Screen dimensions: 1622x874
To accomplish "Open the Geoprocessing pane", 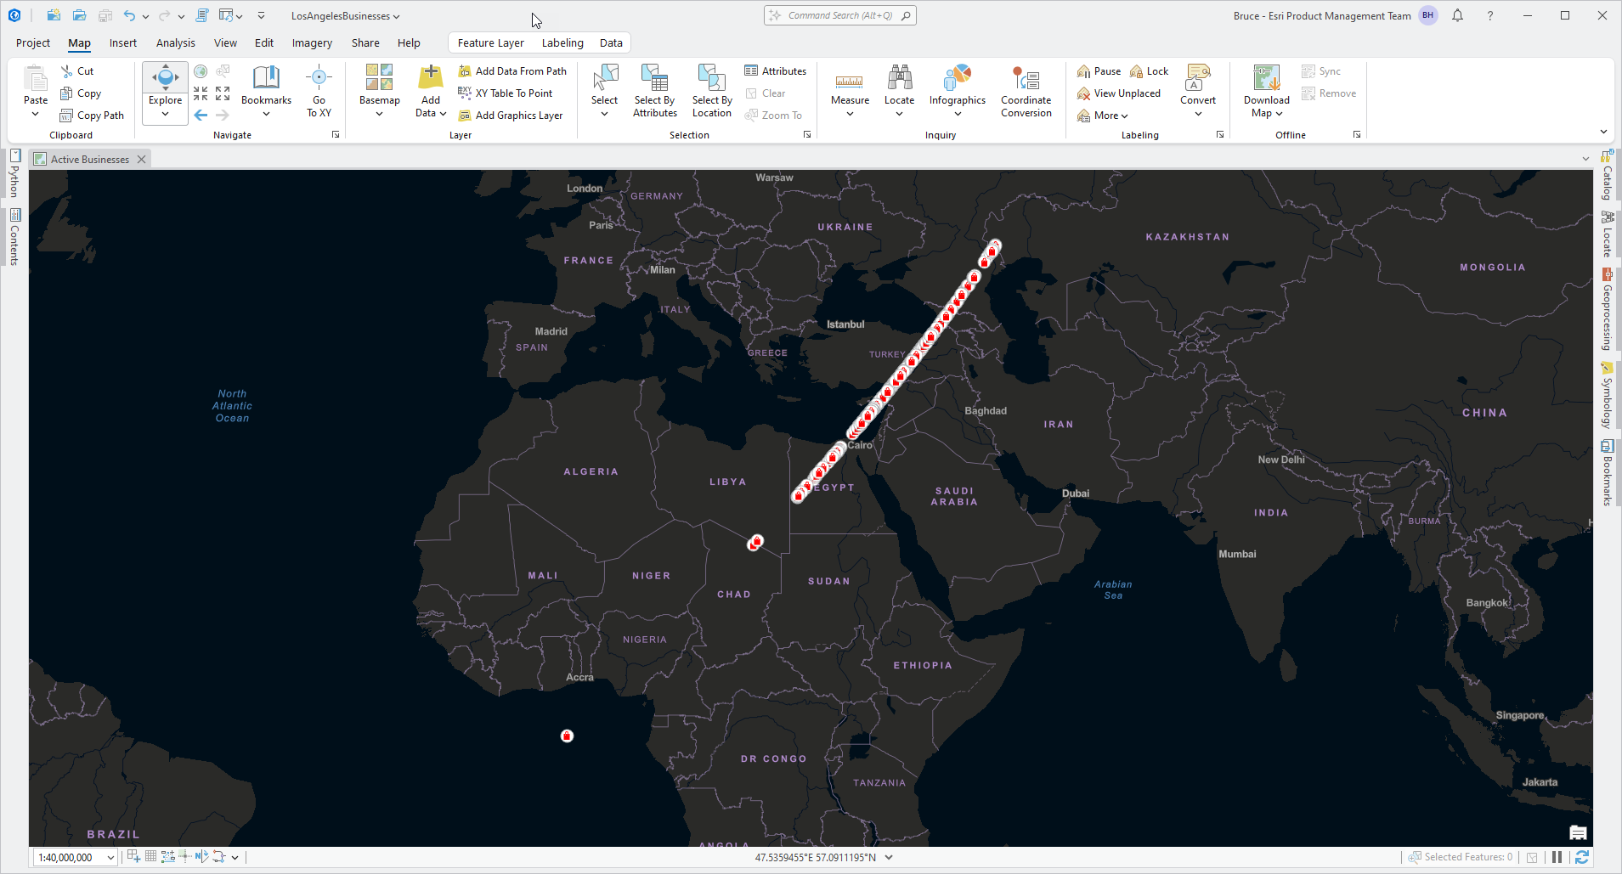I will (x=1607, y=306).
